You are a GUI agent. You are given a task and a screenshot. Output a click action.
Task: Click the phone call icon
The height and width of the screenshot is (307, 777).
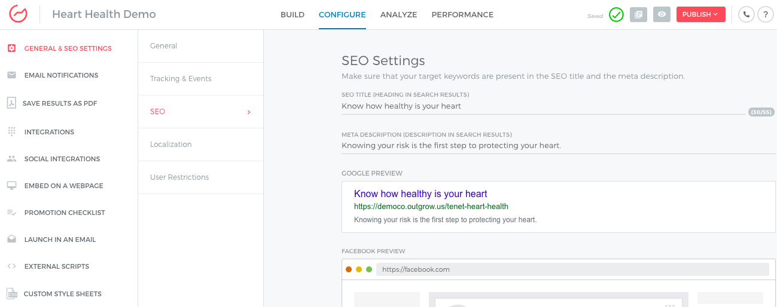coord(746,14)
